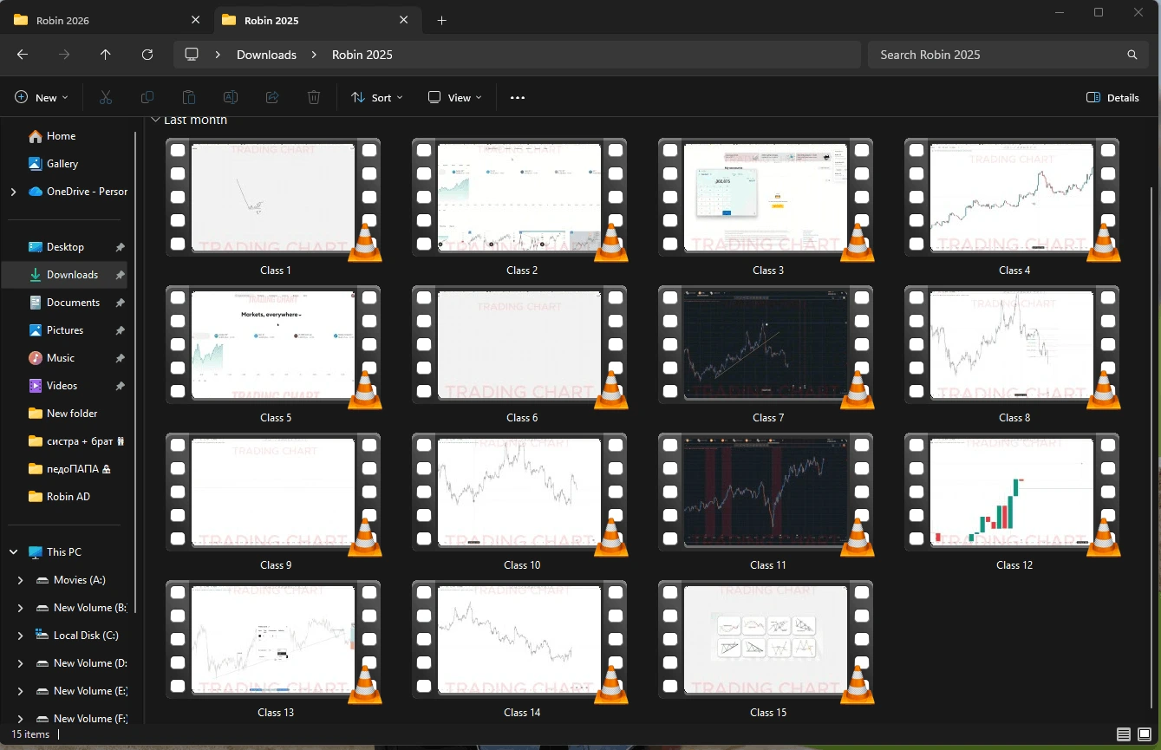
Task: Click Downloads in the address breadcrumb
Action: (266, 55)
